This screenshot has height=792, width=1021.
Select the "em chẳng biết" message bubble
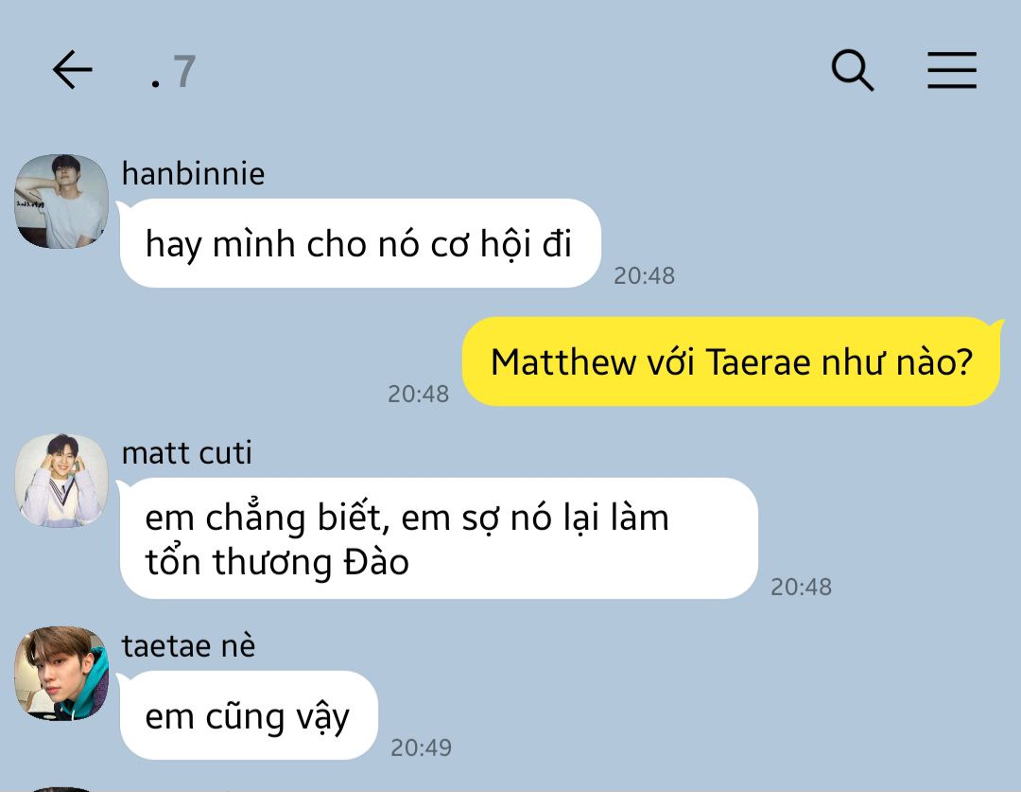439,538
